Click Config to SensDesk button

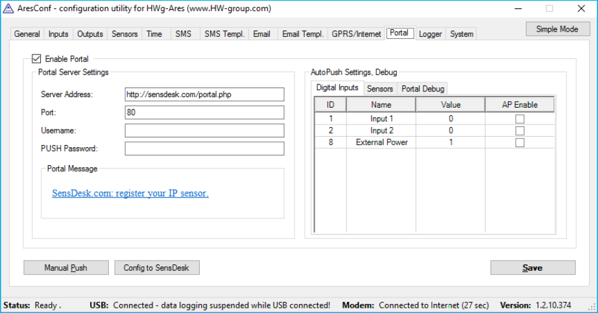tap(156, 268)
